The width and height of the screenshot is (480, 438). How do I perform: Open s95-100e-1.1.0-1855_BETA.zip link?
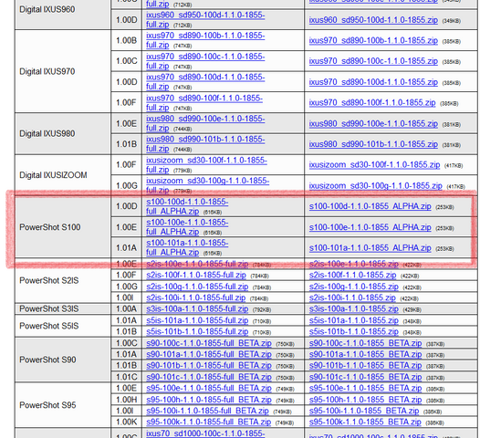pyautogui.click(x=365, y=389)
